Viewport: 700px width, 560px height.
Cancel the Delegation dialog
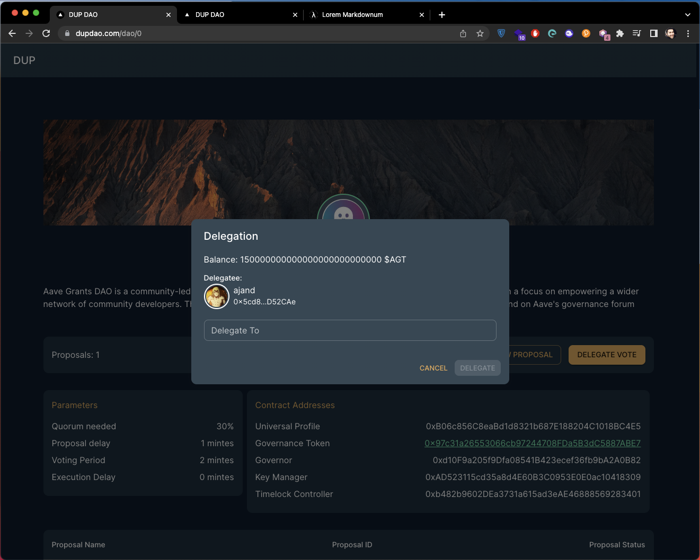click(433, 368)
